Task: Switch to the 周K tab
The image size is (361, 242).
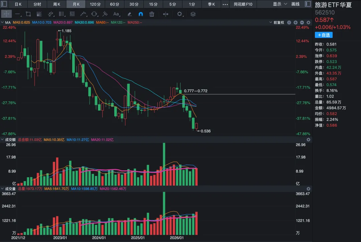Action: 56,4
